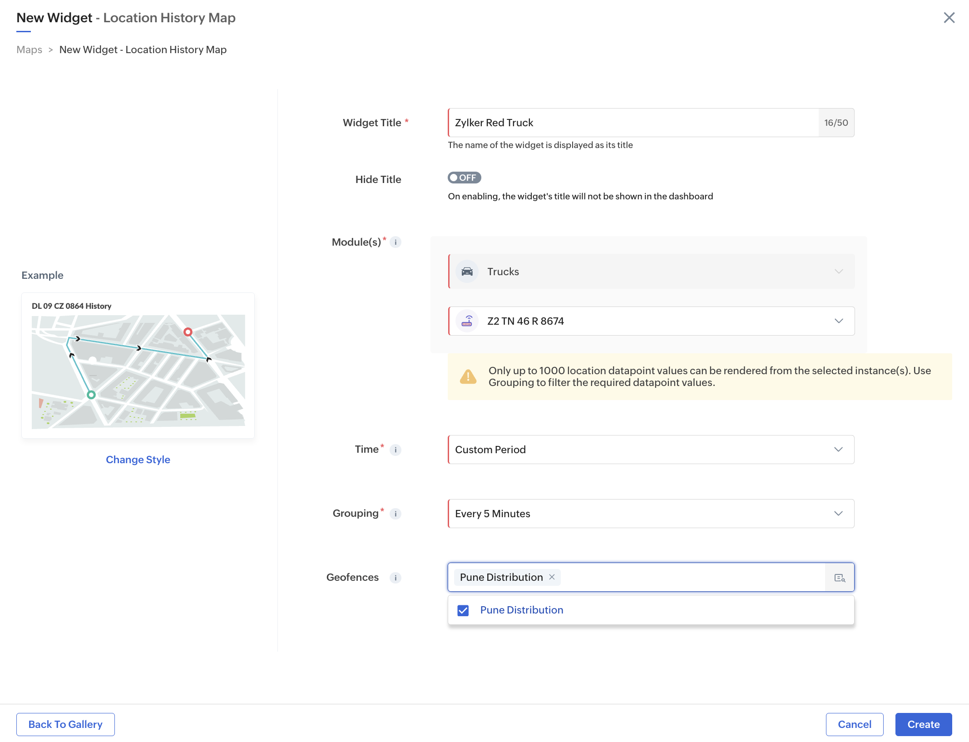Toggle the Hide Title switch
This screenshot has height=742, width=969.
[x=464, y=178]
